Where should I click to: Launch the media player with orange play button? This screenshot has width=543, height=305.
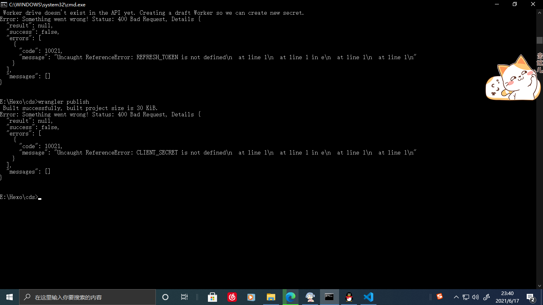point(251,297)
